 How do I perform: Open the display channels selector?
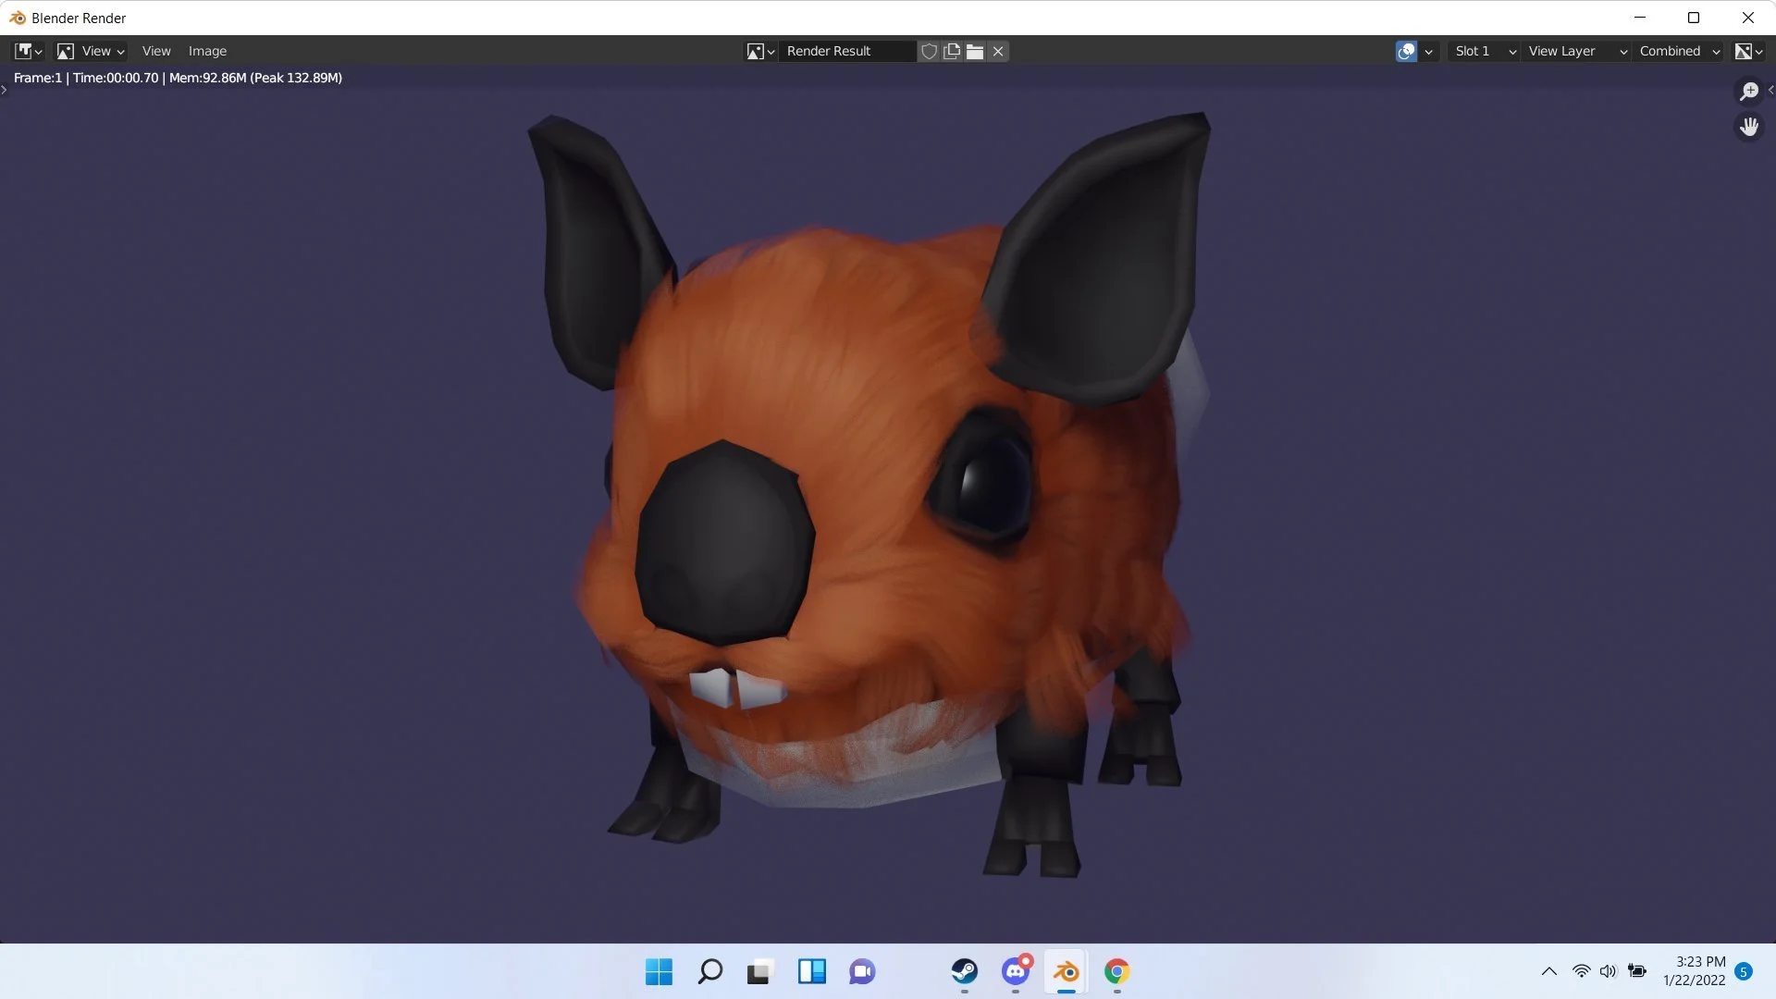pyautogui.click(x=1748, y=51)
